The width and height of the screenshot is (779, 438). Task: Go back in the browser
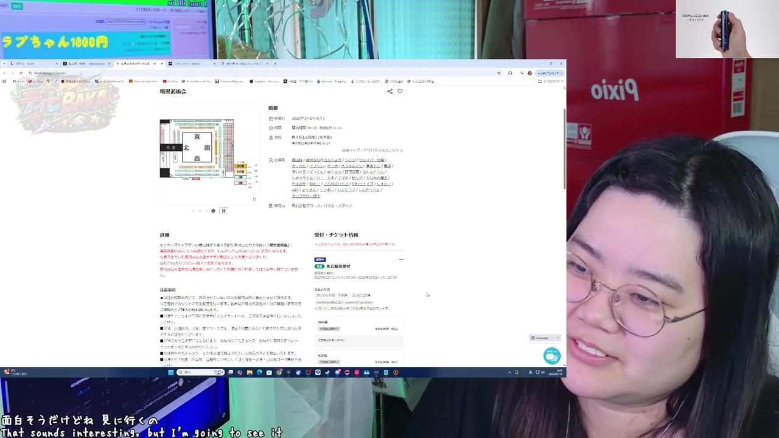[5, 73]
